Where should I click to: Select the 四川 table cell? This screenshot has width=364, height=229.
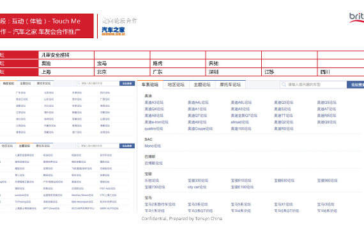341,72
